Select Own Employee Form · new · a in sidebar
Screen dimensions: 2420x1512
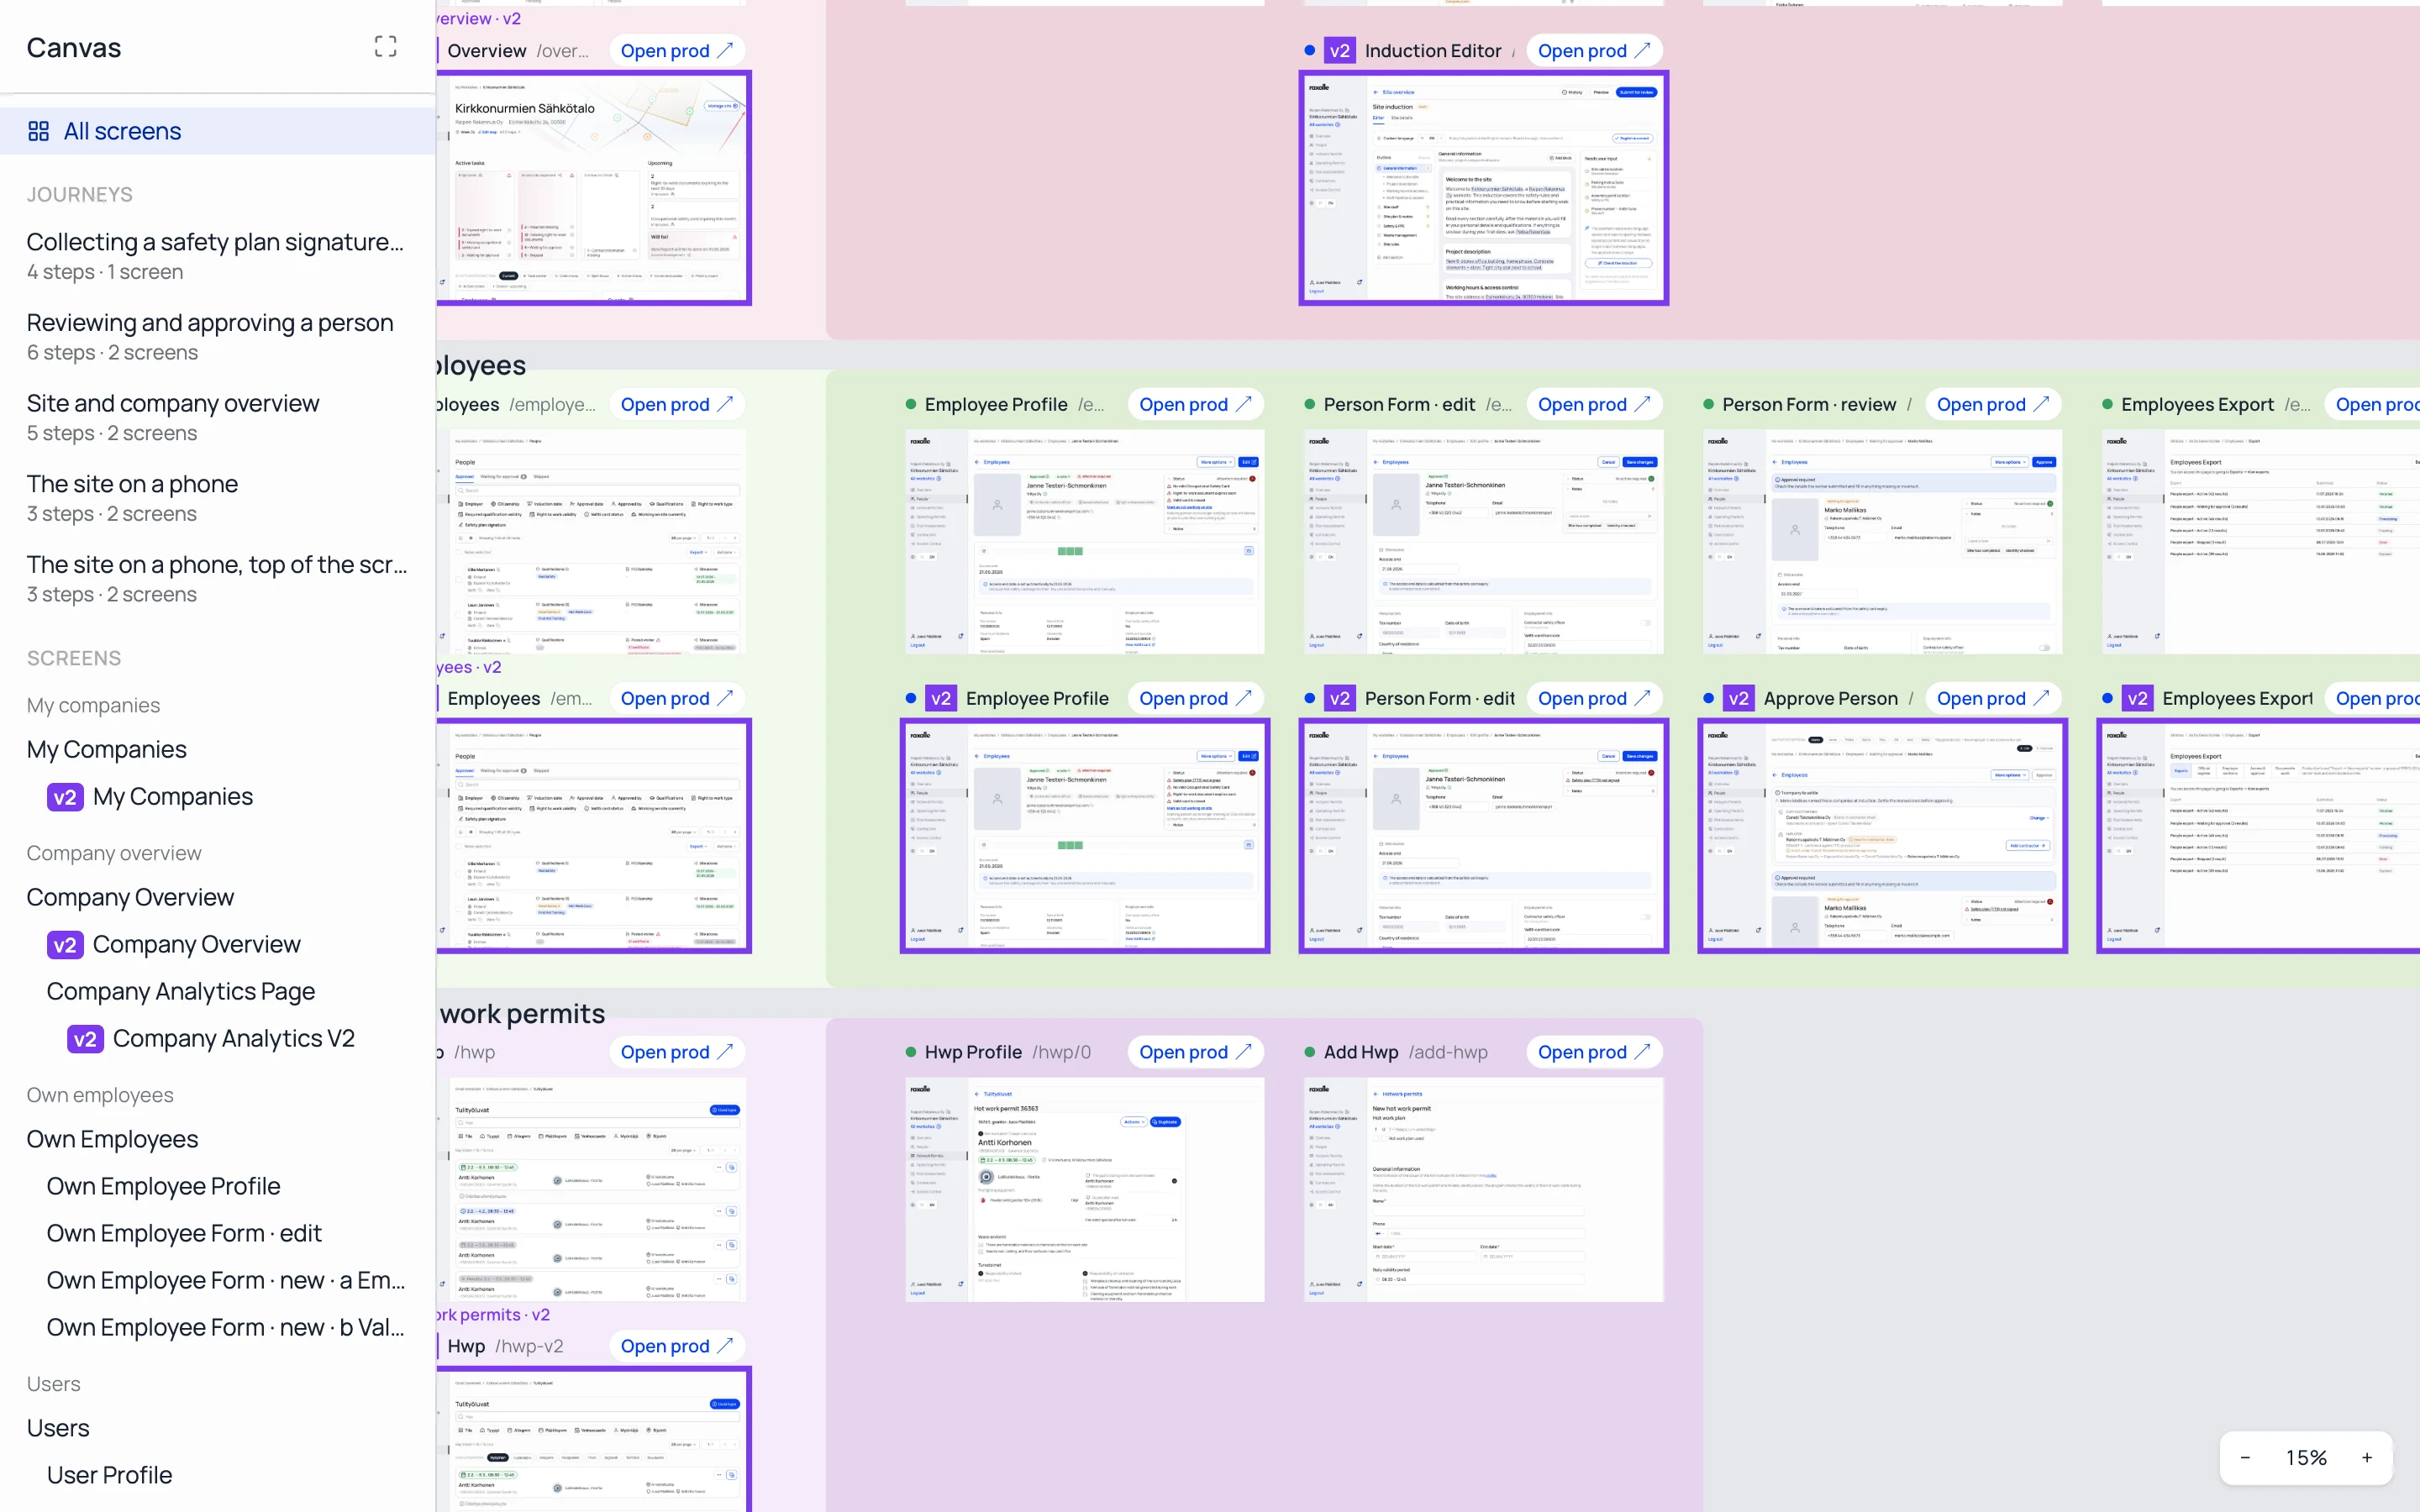pyautogui.click(x=226, y=1280)
